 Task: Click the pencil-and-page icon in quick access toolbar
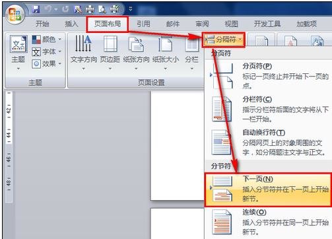(78, 9)
